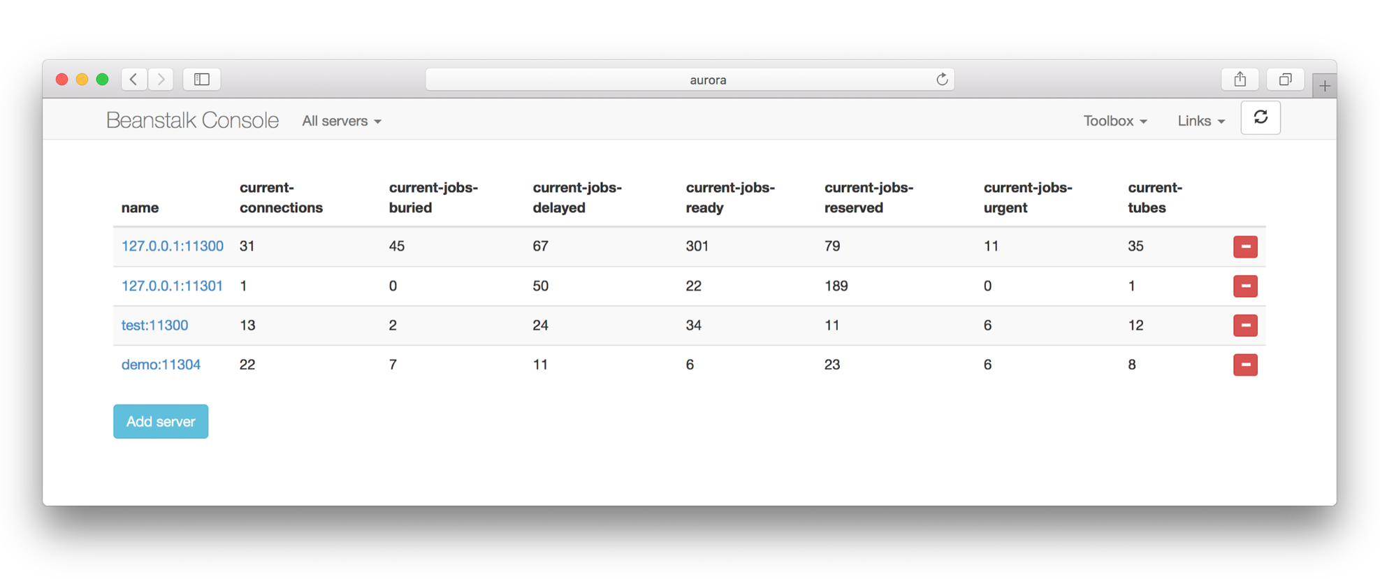Image resolution: width=1380 pixels, height=579 pixels.
Task: Click the current-jobs-buried column header
Action: (433, 198)
